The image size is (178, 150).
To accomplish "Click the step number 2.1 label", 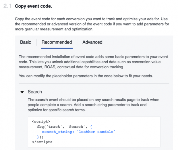I will (7, 6).
